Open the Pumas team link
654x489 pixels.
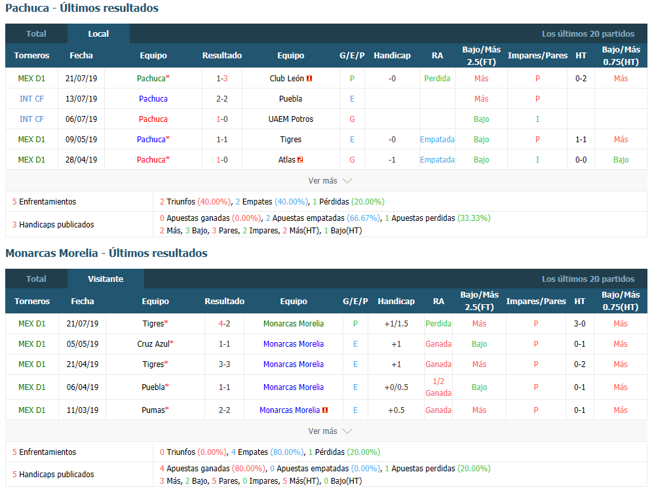click(153, 410)
